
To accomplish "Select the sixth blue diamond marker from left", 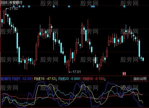I will pyautogui.click(x=69, y=6).
